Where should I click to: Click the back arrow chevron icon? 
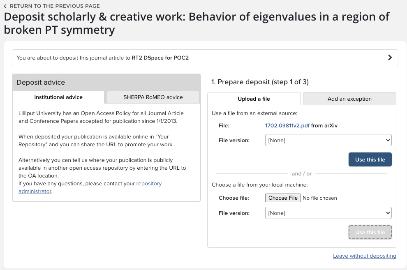[5, 6]
